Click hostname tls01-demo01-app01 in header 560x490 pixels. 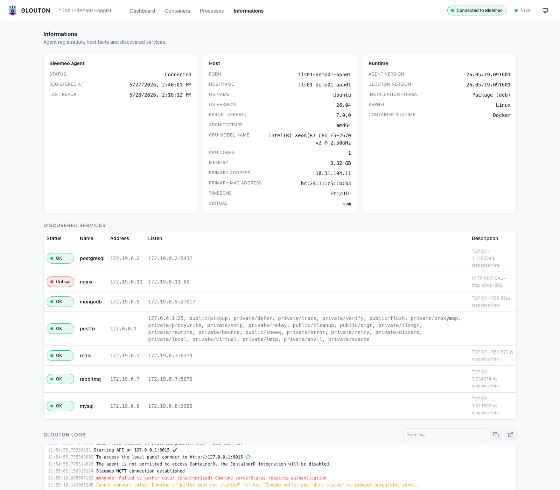pos(85,10)
